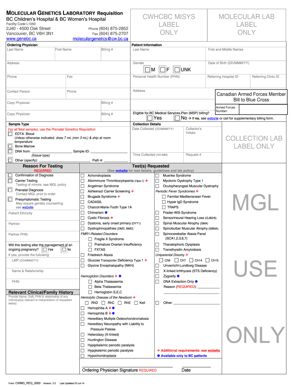
Task: Check the EDTA Blood sample type
Action: click(x=10, y=134)
